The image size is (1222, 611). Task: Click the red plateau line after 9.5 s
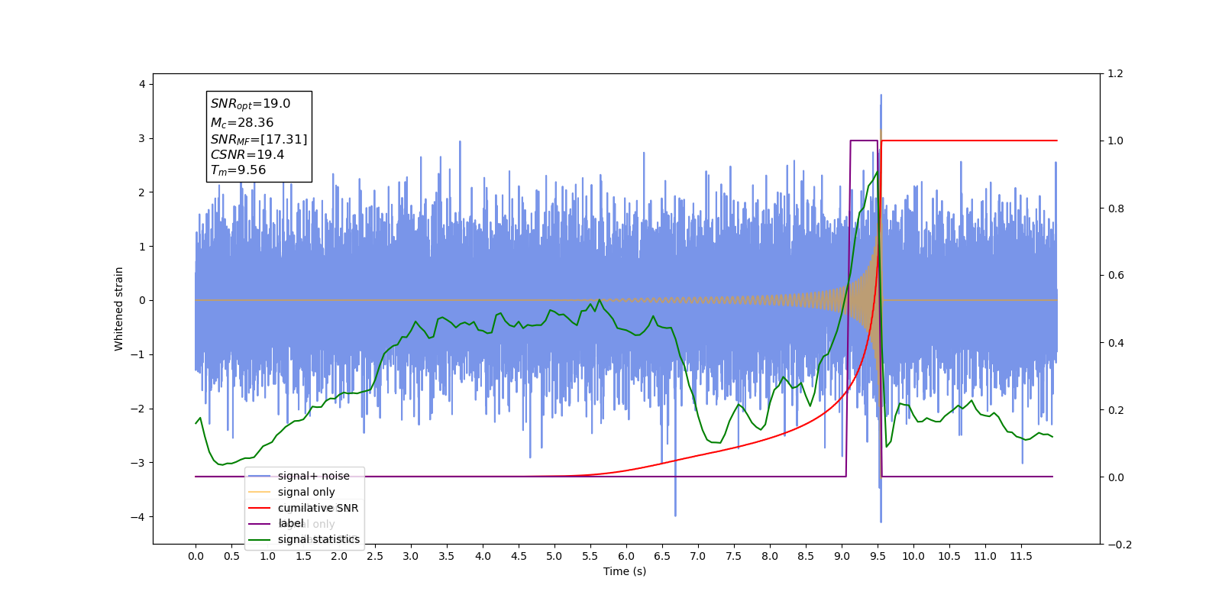(969, 141)
